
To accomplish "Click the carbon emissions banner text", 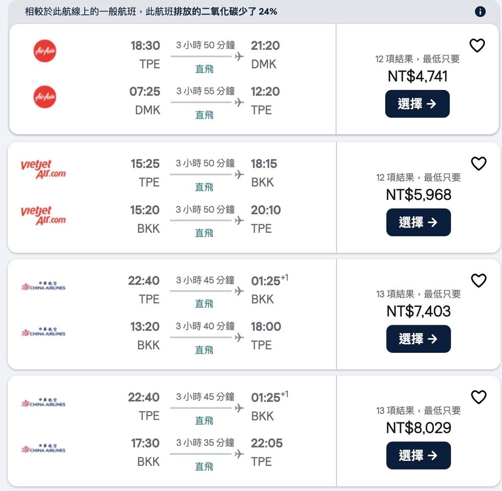I will [151, 11].
